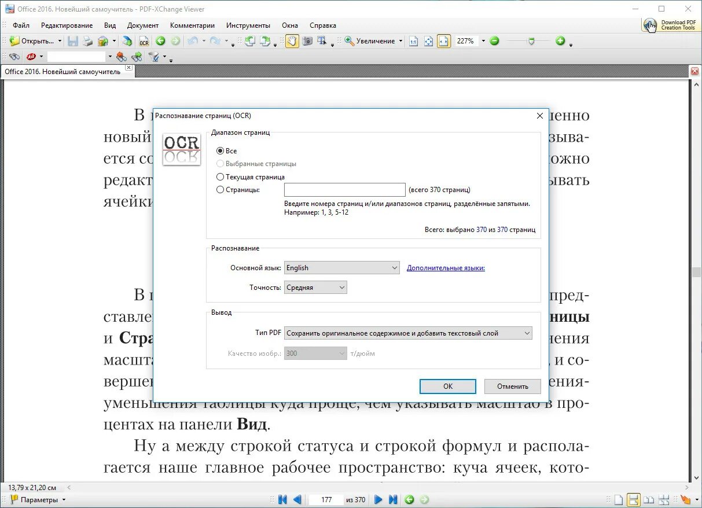This screenshot has height=508, width=702.
Task: Click the OCR page icon in toolbar
Action: [144, 41]
